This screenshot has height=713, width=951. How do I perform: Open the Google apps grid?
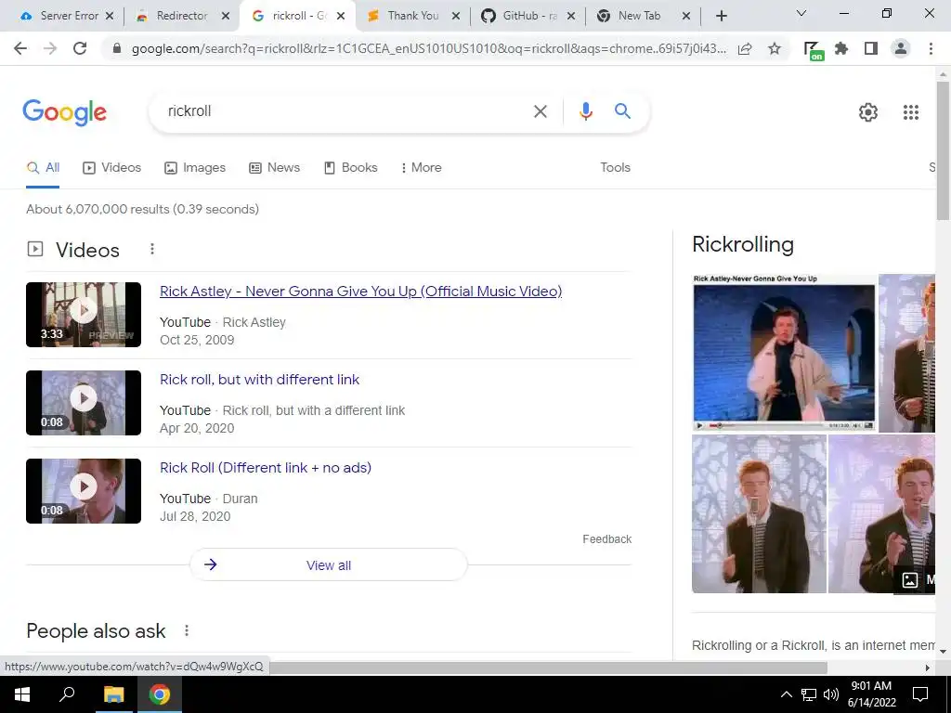pyautogui.click(x=910, y=112)
